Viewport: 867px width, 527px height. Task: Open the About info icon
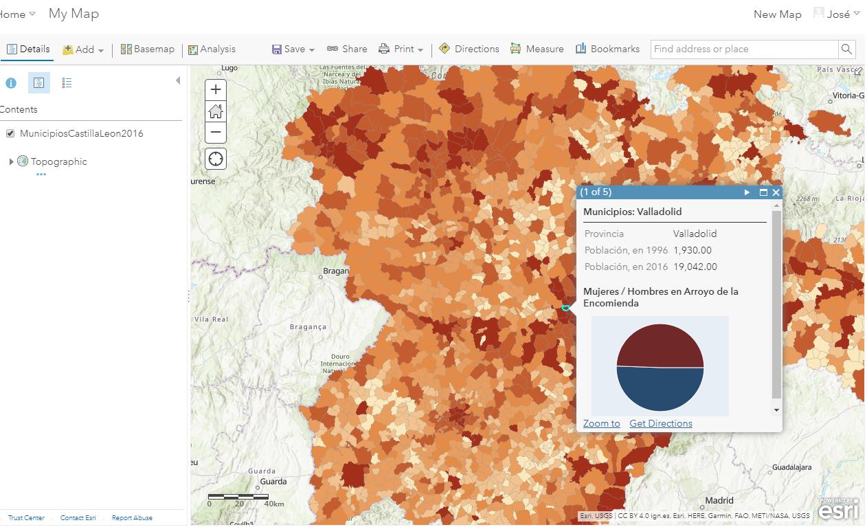coord(11,83)
